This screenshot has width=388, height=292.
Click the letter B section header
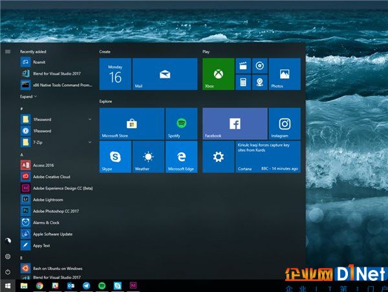(x=21, y=258)
